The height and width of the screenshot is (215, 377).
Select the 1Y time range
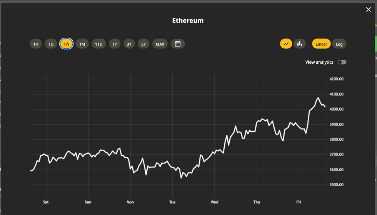[115, 44]
